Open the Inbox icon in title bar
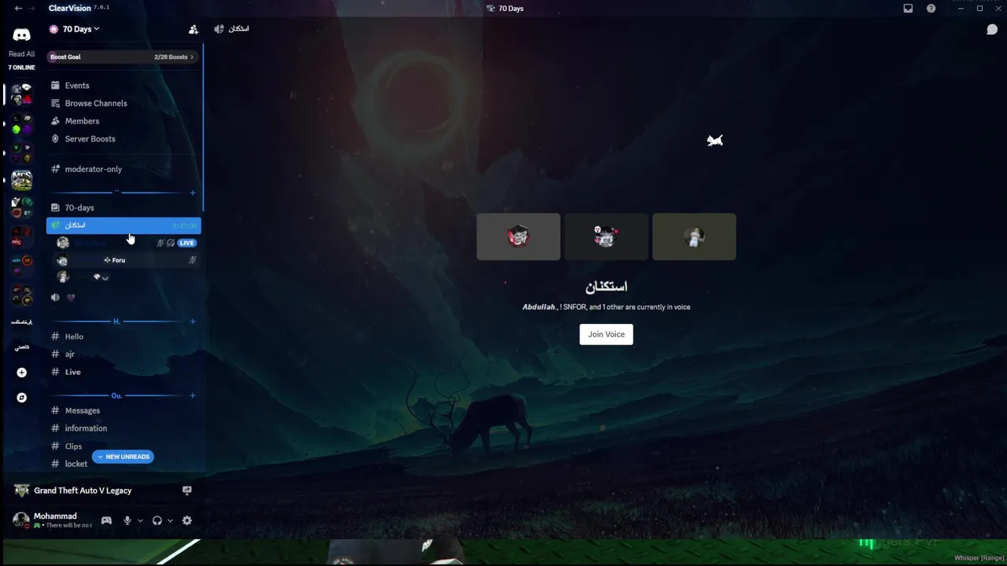 pos(908,9)
